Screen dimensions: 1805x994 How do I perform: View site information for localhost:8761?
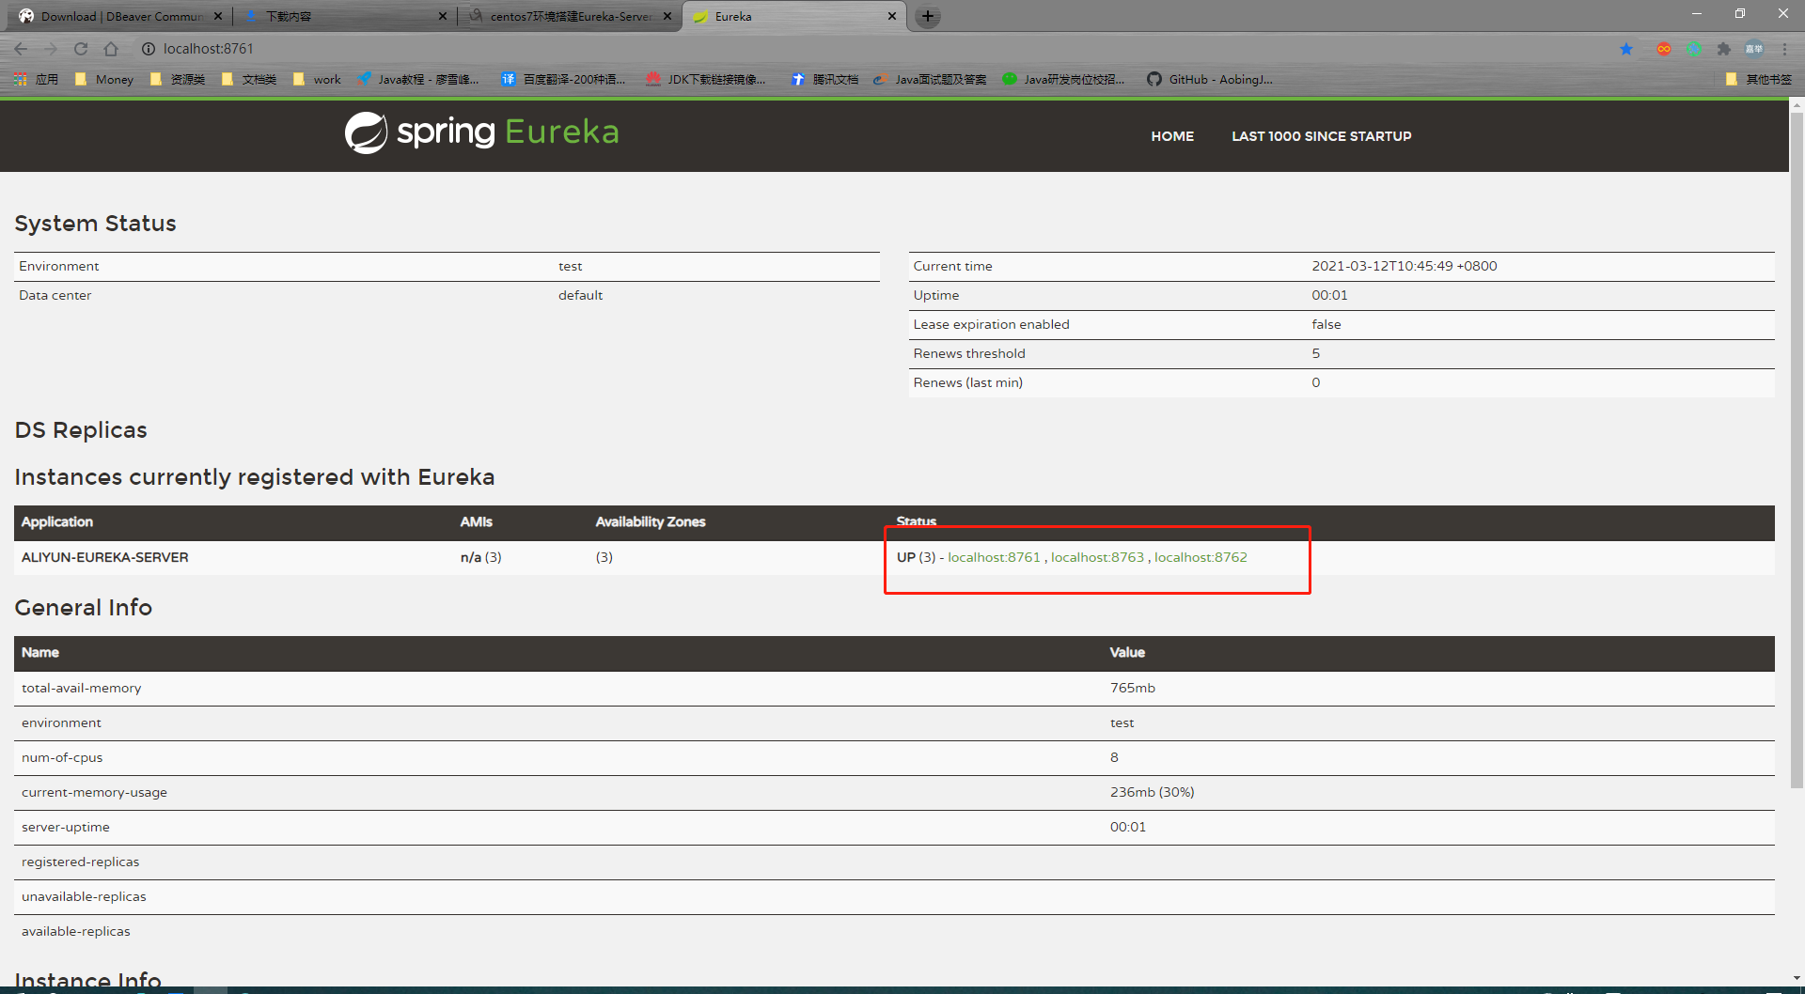[148, 49]
